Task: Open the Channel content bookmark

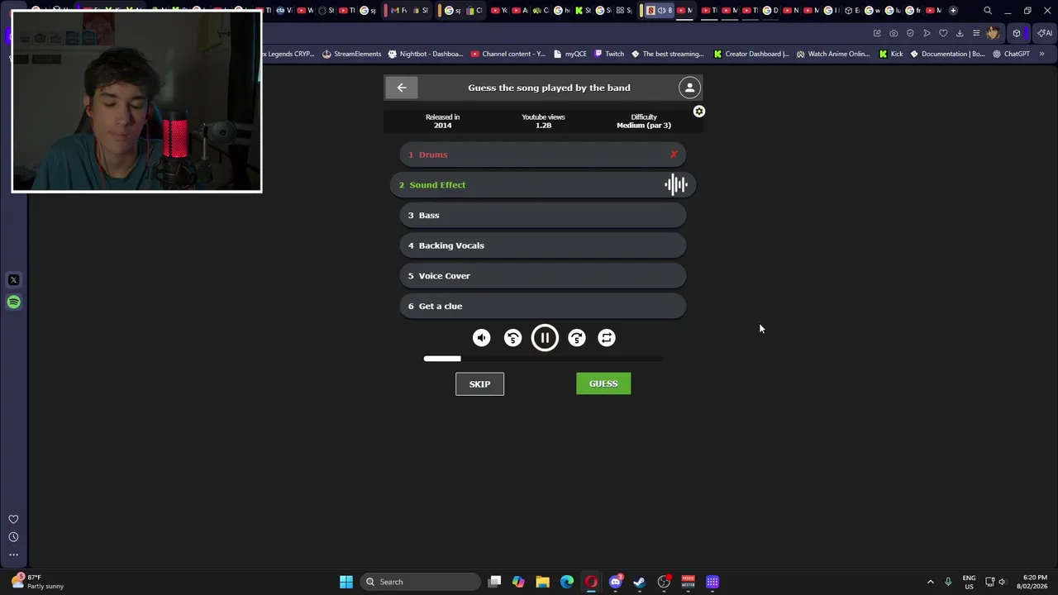Action: click(x=508, y=54)
